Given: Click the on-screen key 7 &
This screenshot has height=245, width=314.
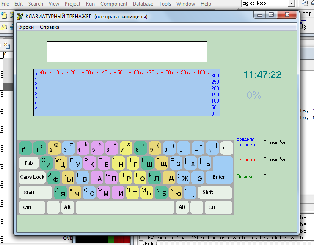Looking at the screenshot, I should (x=126, y=148).
